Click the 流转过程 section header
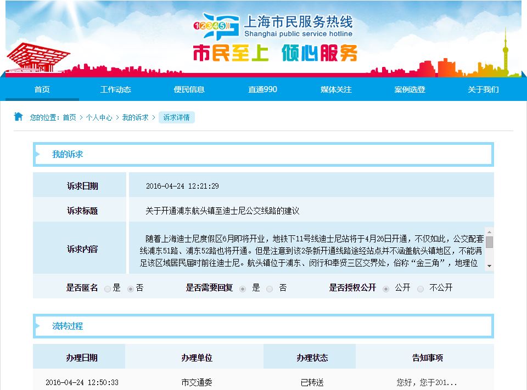 tap(263, 326)
